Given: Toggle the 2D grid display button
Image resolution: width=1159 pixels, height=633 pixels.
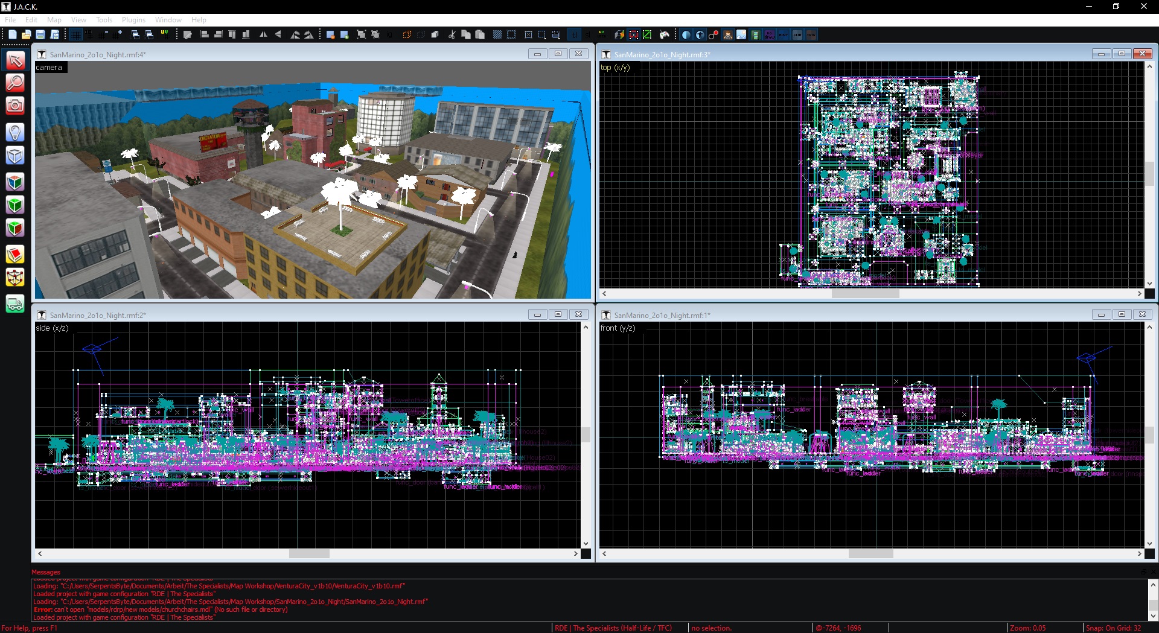Looking at the screenshot, I should coord(75,35).
